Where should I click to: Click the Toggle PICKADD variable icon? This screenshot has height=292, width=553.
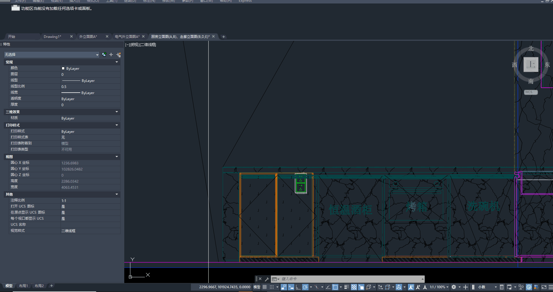104,54
